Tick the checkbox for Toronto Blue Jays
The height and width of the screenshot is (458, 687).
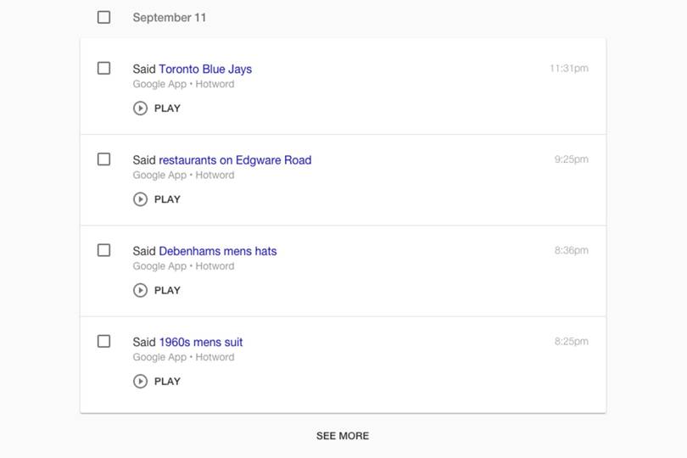(103, 68)
